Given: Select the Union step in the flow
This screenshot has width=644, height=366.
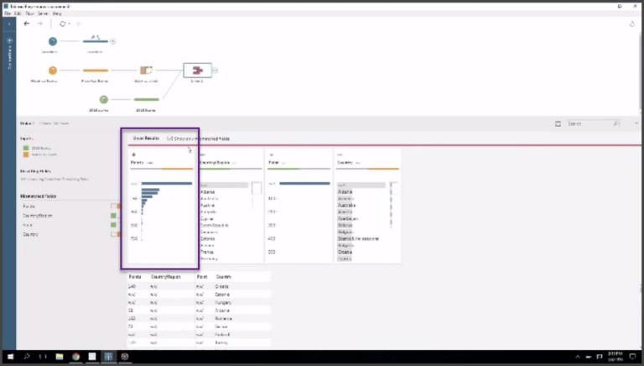Looking at the screenshot, I should click(198, 71).
